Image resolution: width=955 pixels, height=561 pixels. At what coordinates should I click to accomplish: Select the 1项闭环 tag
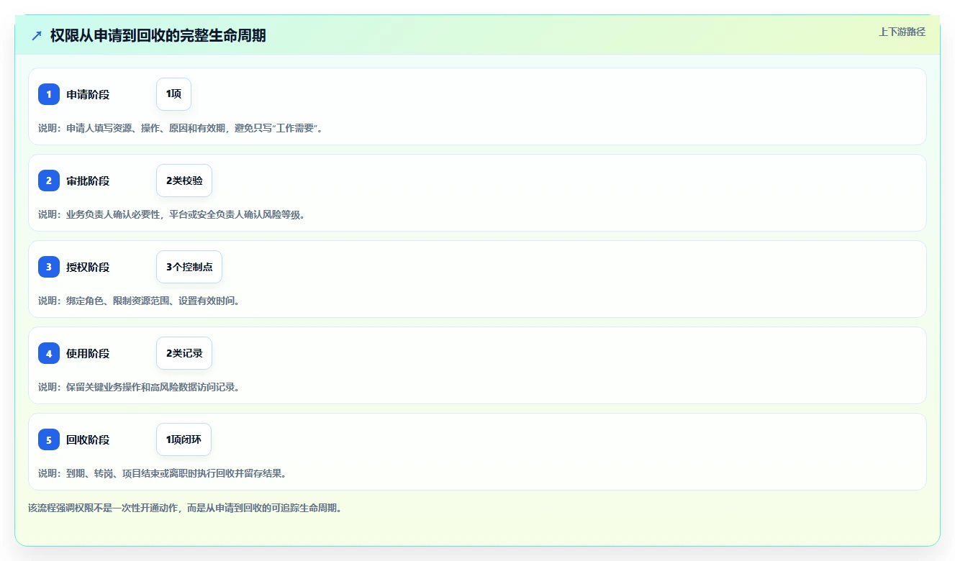184,439
